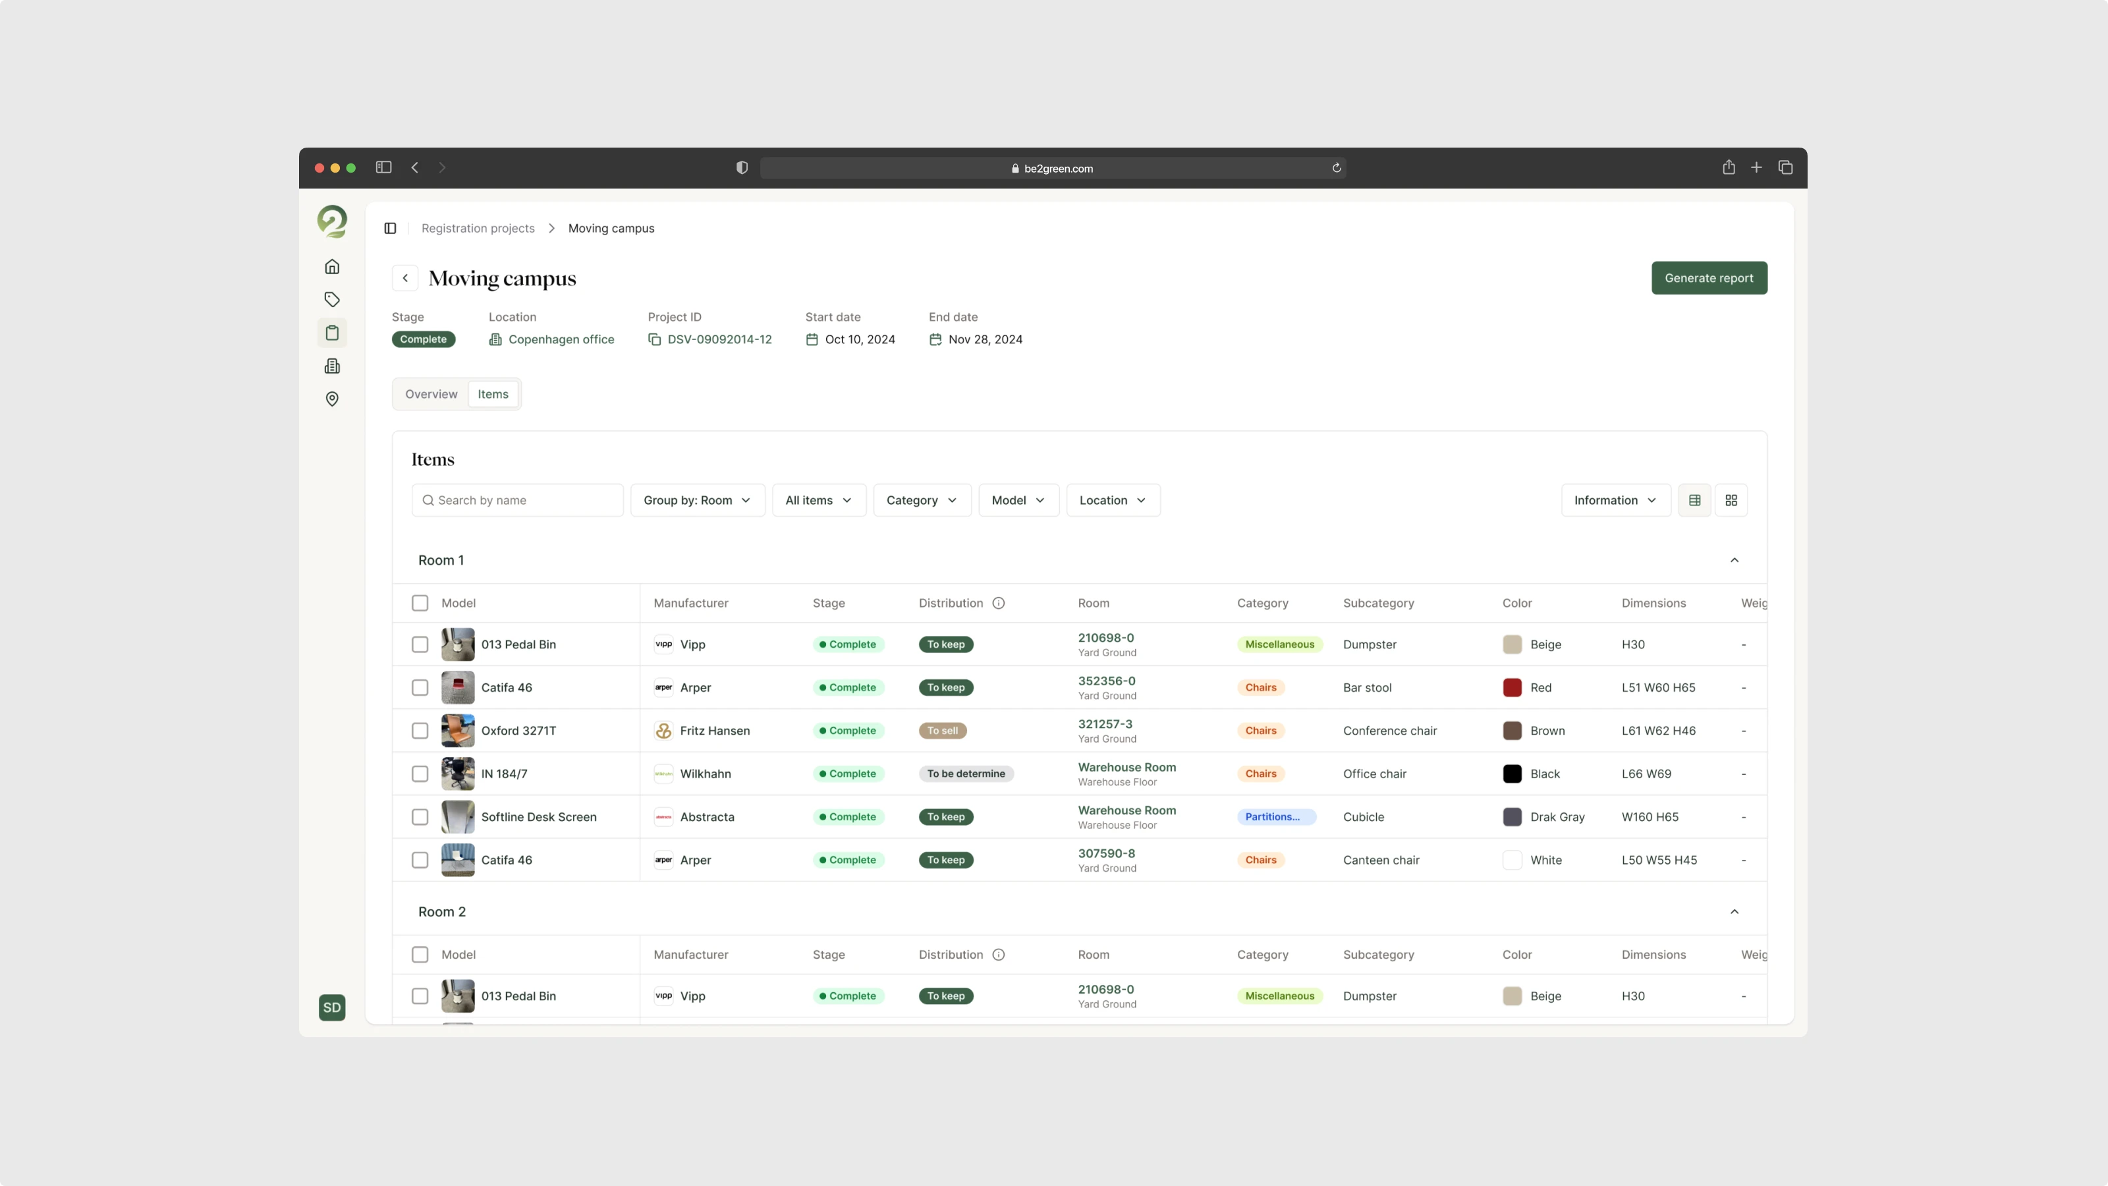The height and width of the screenshot is (1186, 2108).
Task: Tick the Softline Desk Screen checkbox
Action: pos(420,817)
